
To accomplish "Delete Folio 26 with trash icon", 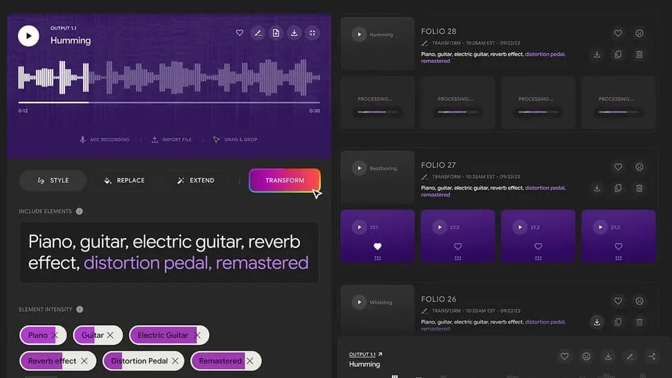I will click(639, 322).
